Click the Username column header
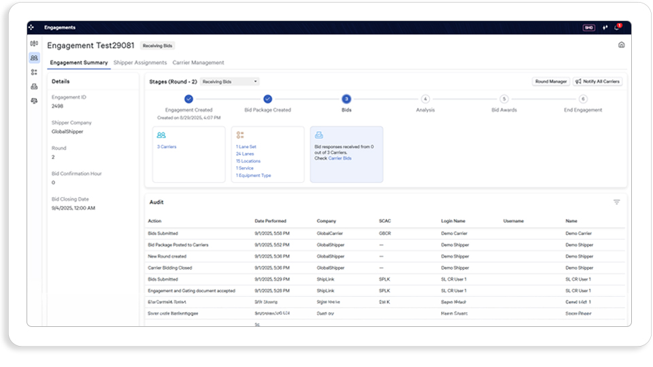This screenshot has height=367, width=653. click(513, 221)
